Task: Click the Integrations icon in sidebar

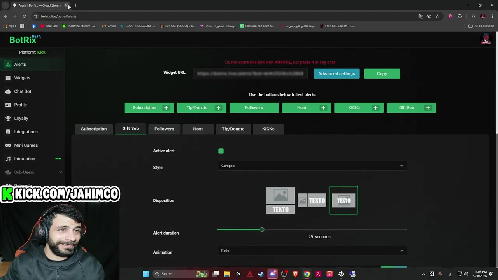Action: tap(8, 132)
